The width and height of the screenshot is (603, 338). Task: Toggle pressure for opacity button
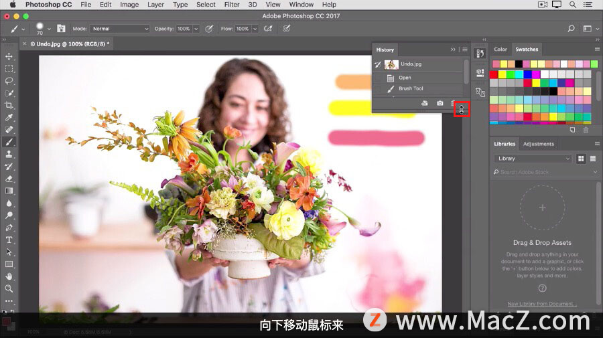coord(209,28)
